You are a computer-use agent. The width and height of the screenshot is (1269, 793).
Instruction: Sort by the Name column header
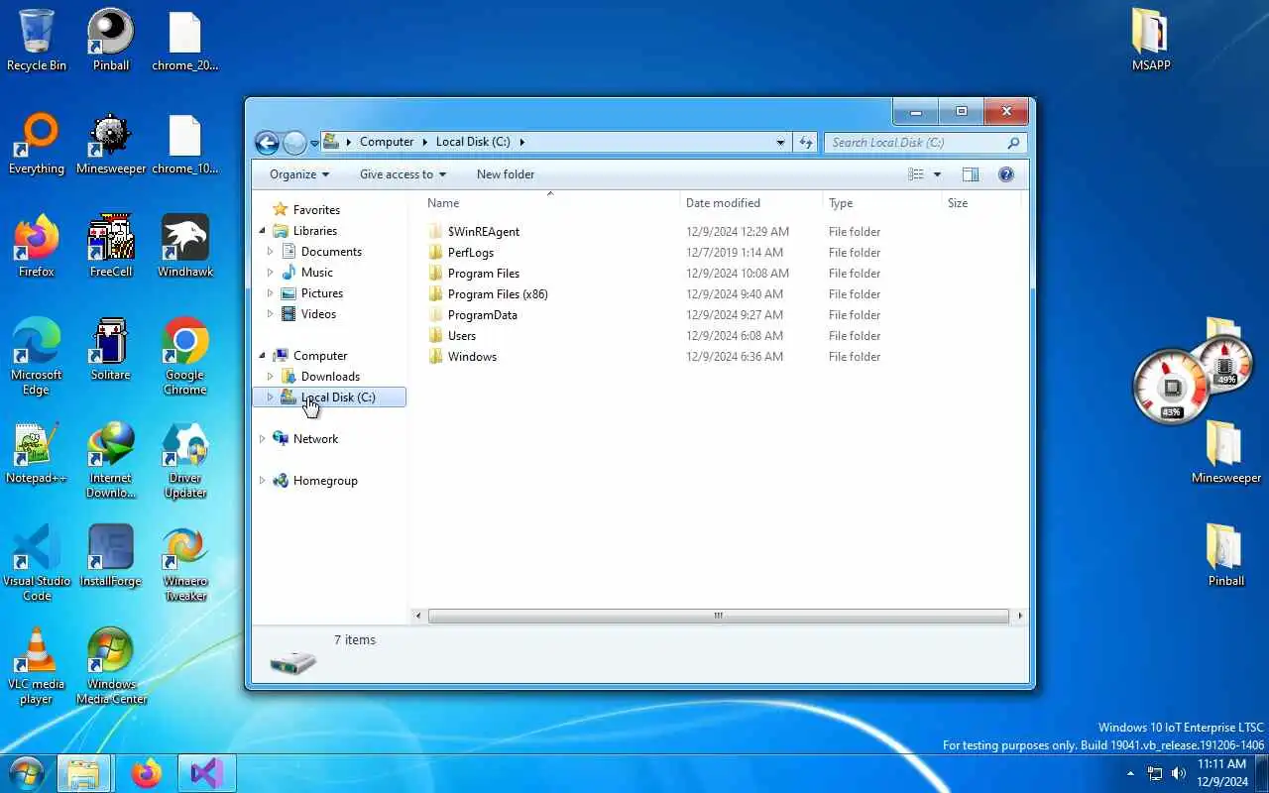point(548,203)
